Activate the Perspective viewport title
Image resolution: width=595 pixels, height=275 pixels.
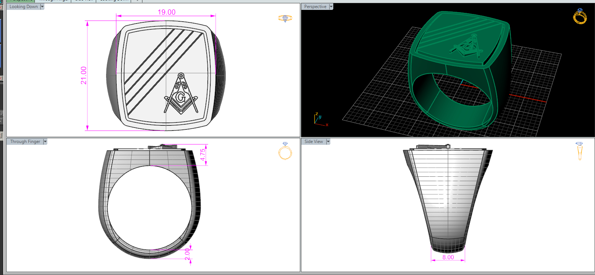[315, 7]
